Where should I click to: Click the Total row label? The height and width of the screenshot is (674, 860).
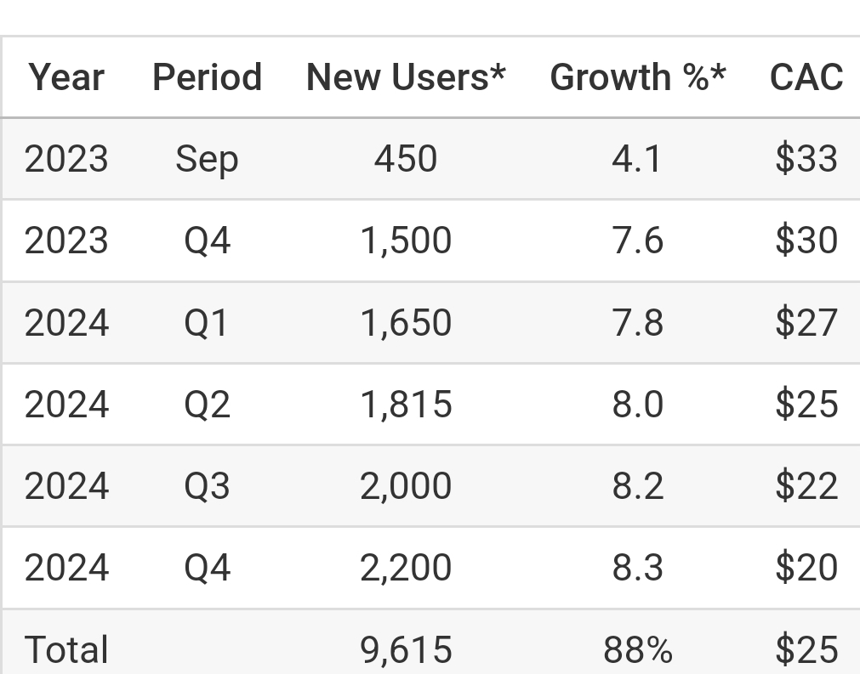click(x=66, y=650)
